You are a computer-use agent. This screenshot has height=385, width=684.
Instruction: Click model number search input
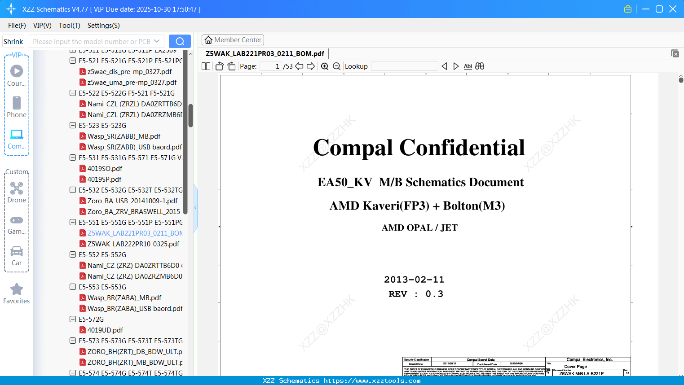pyautogui.click(x=91, y=41)
